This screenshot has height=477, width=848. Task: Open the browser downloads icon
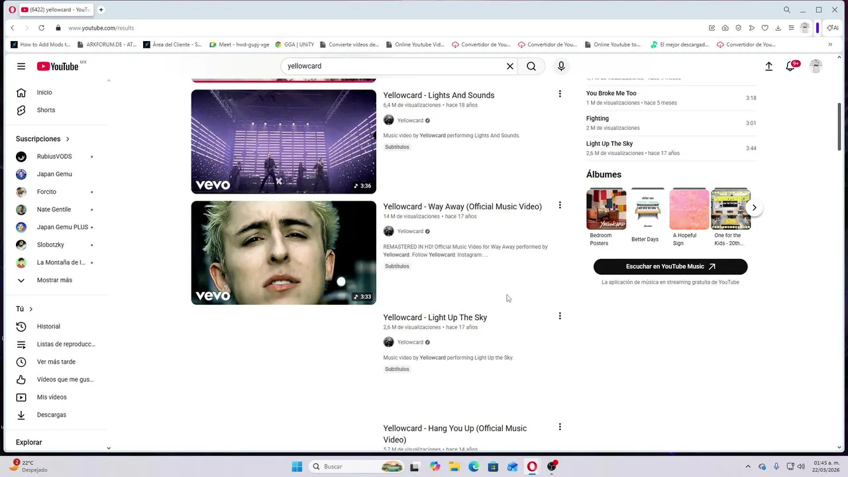[778, 28]
